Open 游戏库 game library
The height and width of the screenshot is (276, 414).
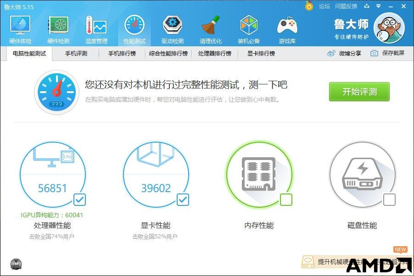[287, 29]
